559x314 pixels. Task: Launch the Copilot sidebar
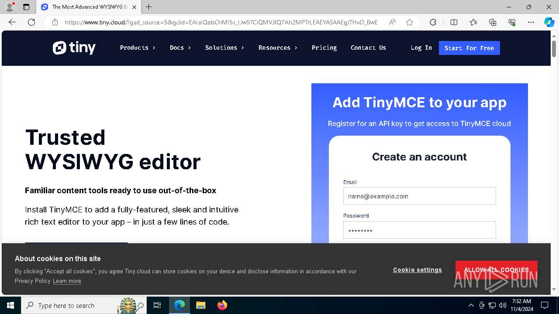(x=549, y=22)
